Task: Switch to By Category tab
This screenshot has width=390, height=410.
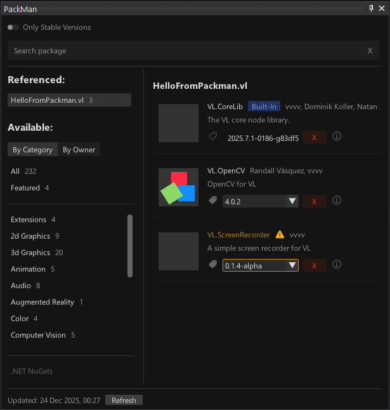Action: (32, 150)
